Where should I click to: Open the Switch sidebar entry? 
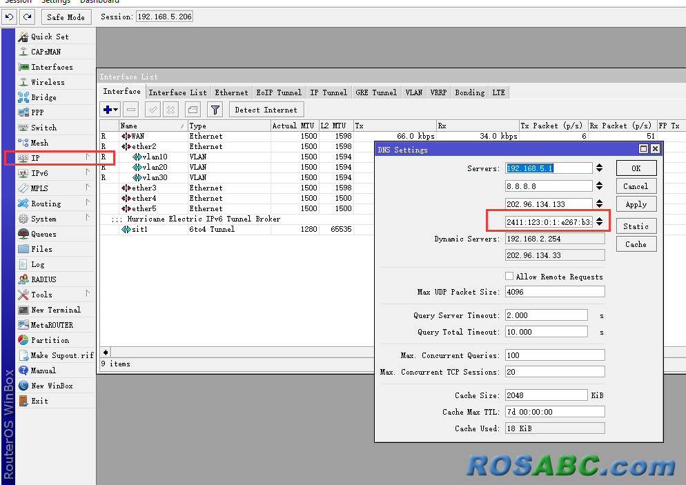click(56, 128)
